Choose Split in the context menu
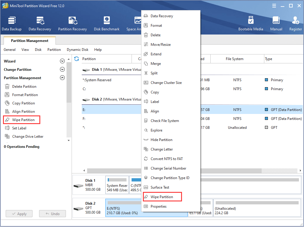 pos(171,73)
